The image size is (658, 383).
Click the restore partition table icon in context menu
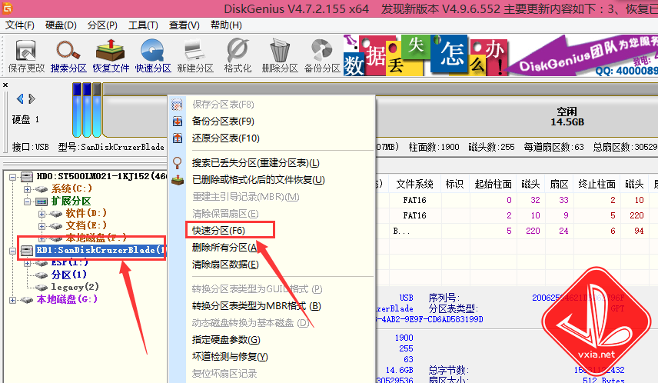point(178,138)
